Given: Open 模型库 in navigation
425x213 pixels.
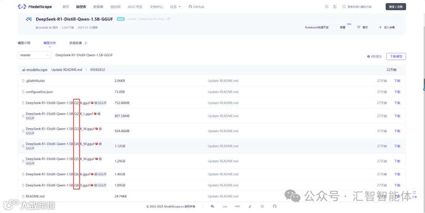Looking at the screenshot, I should click(81, 7).
